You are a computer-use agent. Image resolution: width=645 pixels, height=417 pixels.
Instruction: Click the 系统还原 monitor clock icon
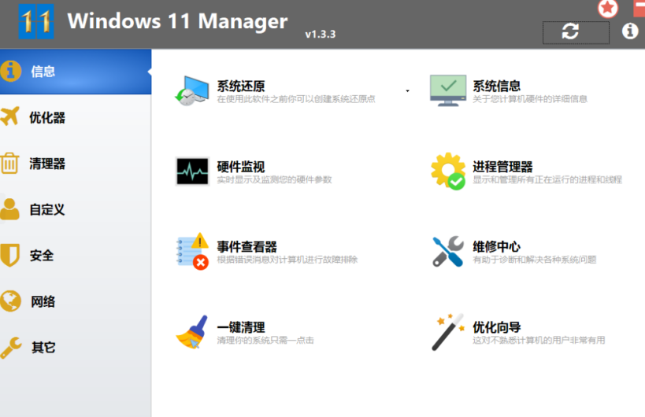191,90
